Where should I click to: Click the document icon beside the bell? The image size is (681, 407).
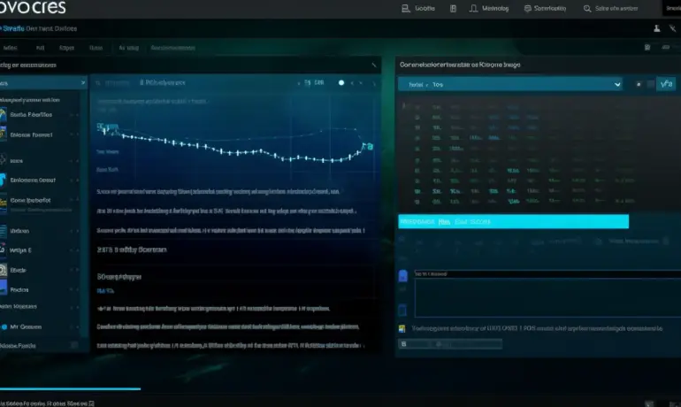[453, 9]
